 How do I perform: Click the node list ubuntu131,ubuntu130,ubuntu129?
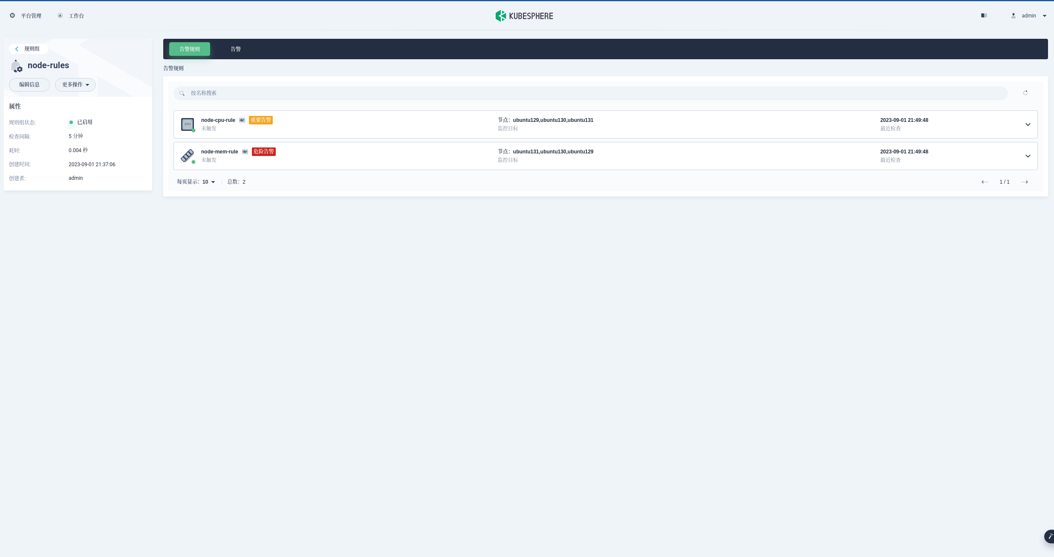coord(553,152)
